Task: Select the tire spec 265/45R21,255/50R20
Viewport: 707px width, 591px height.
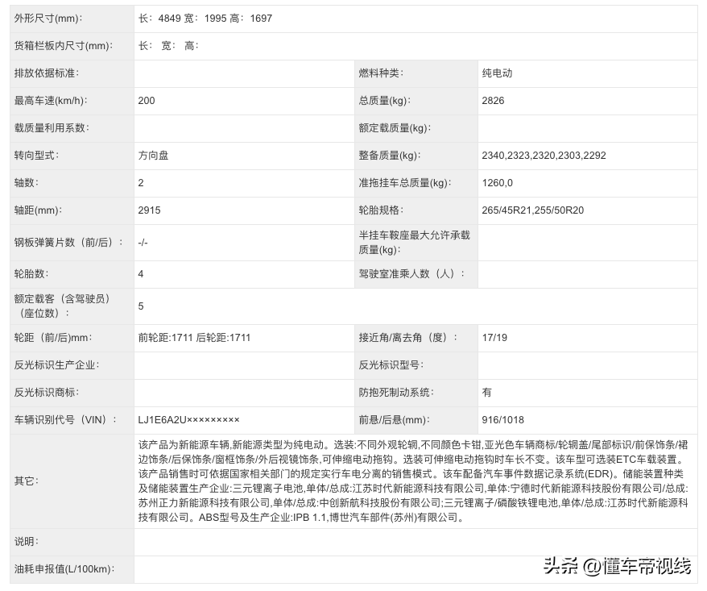Action: 533,210
